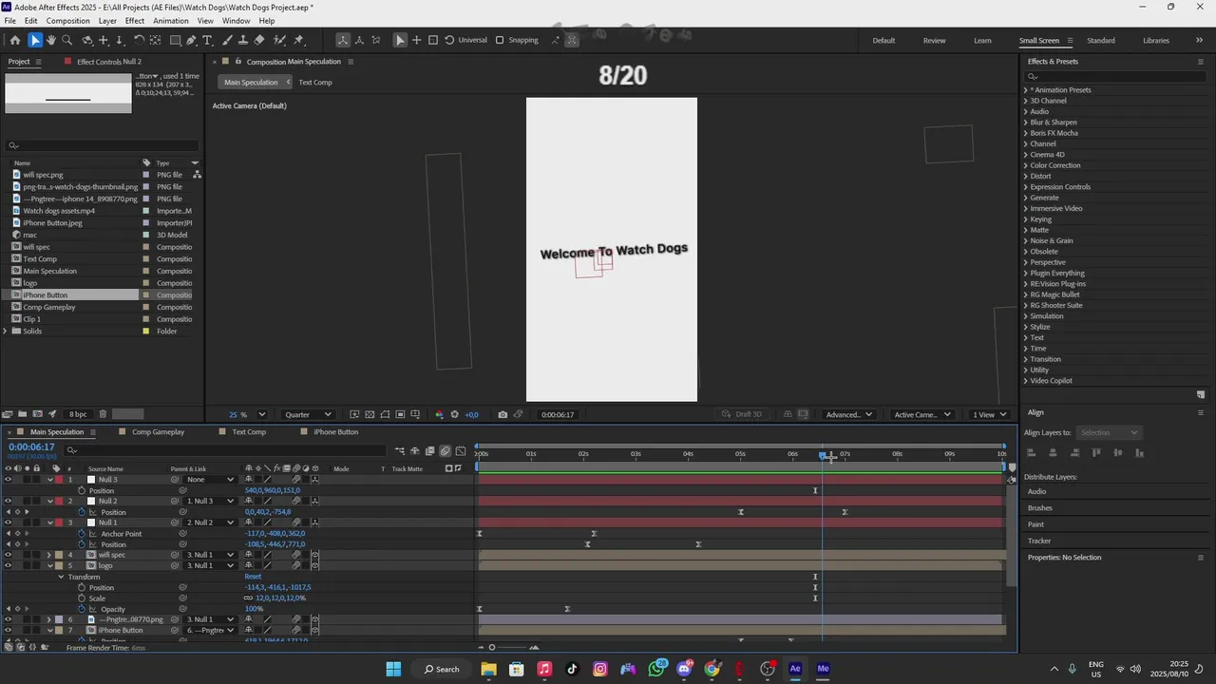The height and width of the screenshot is (684, 1216).
Task: Click the Align Top icon in Align panel
Action: [1095, 453]
